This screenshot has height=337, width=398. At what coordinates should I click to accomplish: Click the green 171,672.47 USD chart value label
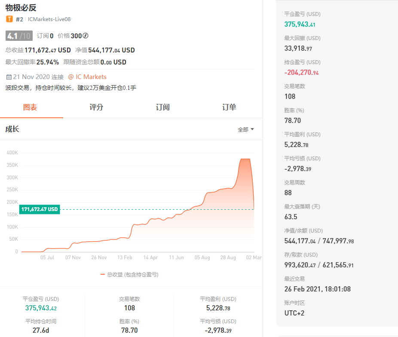tap(39, 209)
